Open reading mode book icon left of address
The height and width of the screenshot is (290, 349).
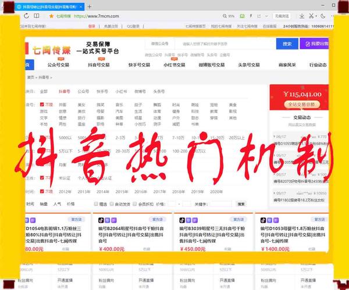click(x=37, y=16)
